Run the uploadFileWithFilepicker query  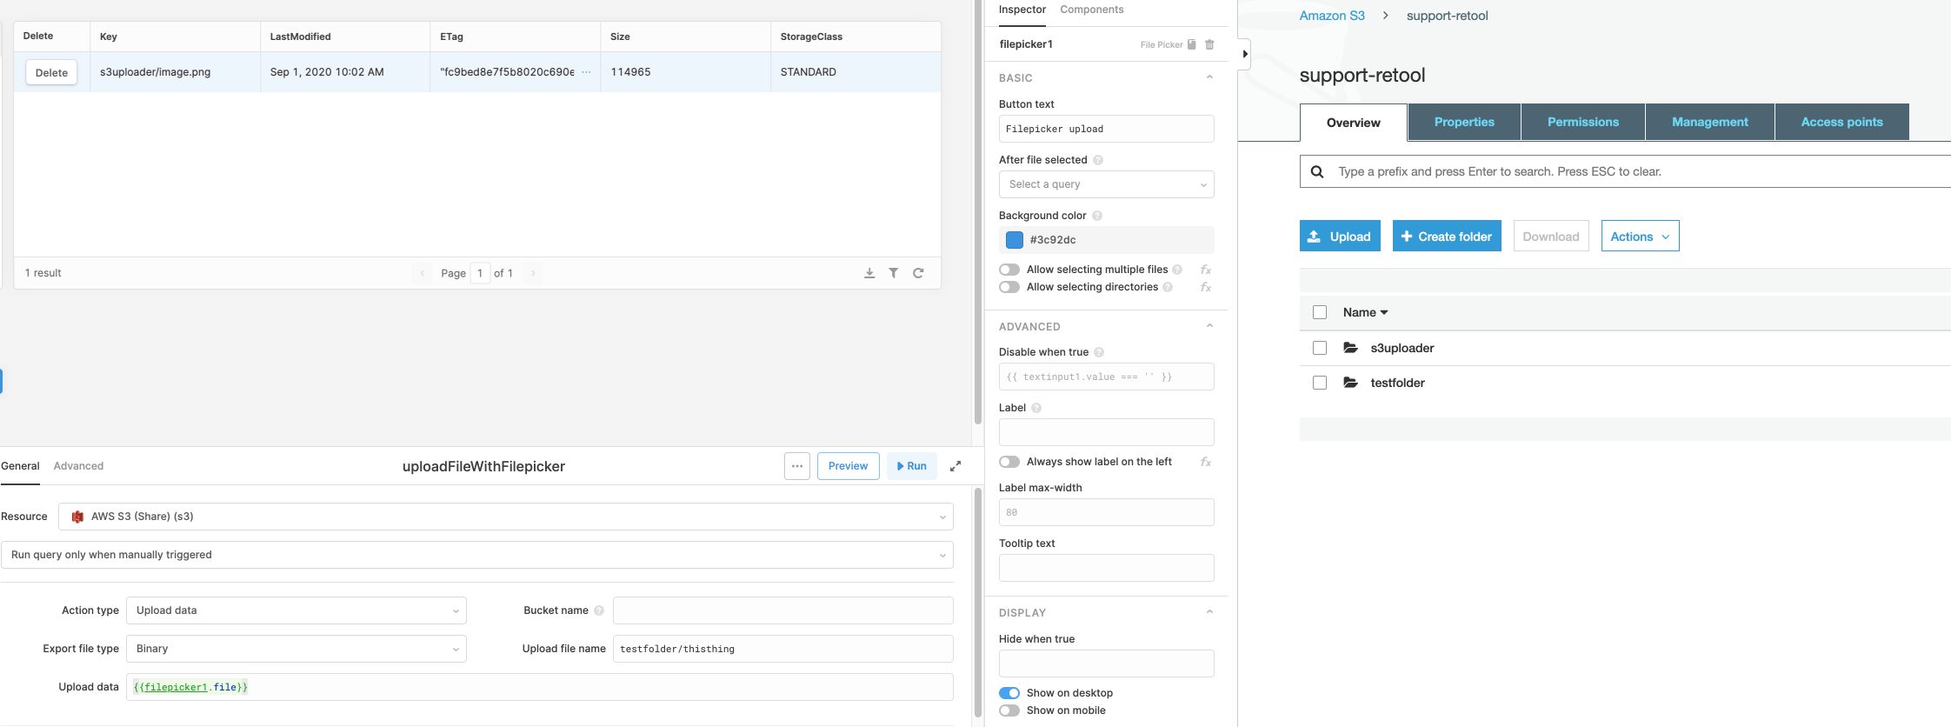click(x=912, y=466)
